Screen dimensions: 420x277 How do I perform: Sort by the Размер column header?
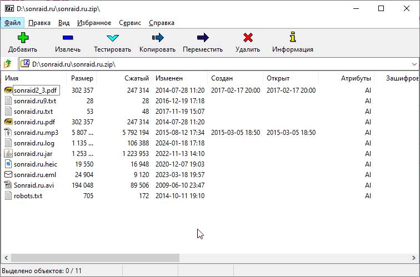pos(82,78)
